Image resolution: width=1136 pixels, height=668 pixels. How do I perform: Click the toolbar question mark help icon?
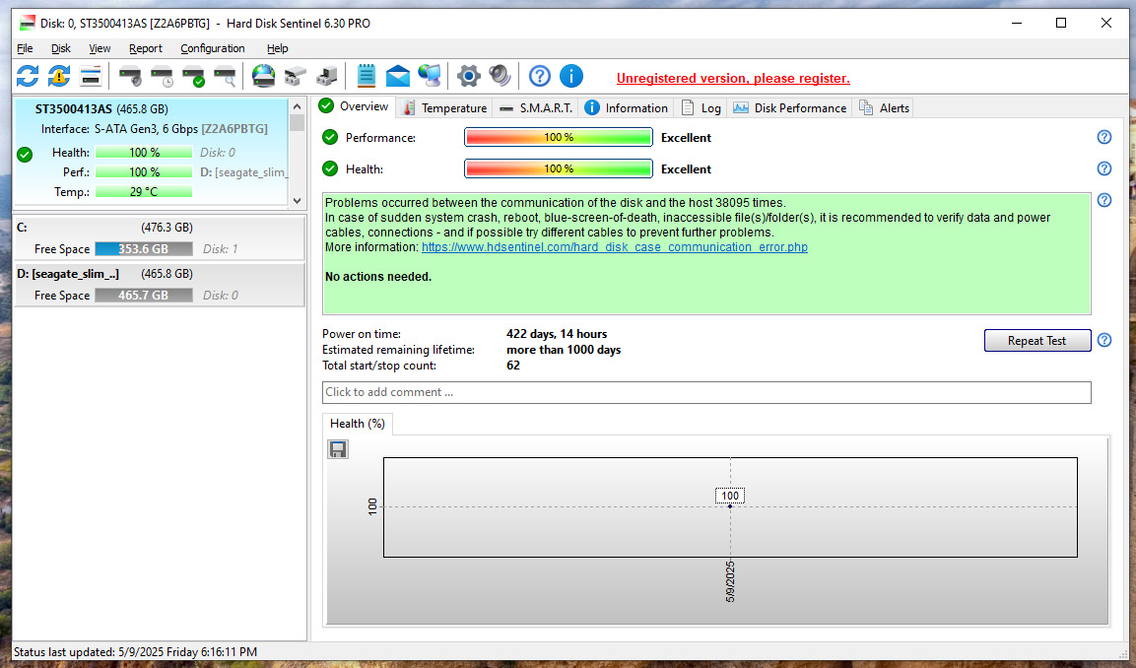coord(540,75)
